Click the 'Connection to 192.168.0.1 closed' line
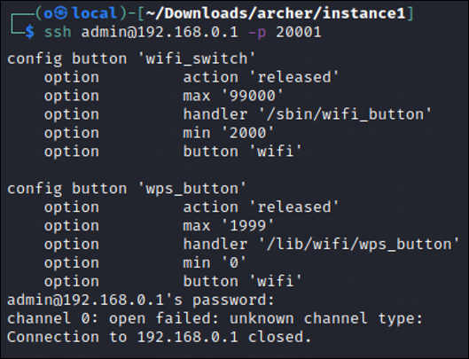469x359 pixels. tap(159, 337)
